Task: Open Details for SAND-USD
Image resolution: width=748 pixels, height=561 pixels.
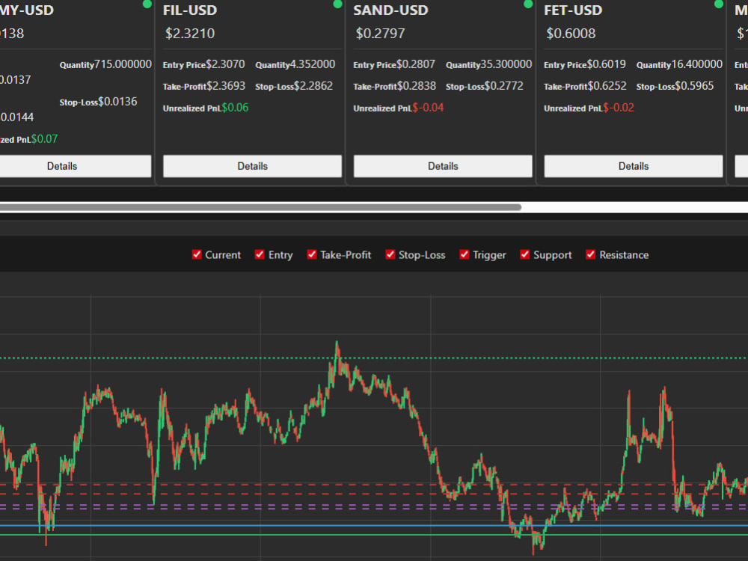Action: (443, 166)
